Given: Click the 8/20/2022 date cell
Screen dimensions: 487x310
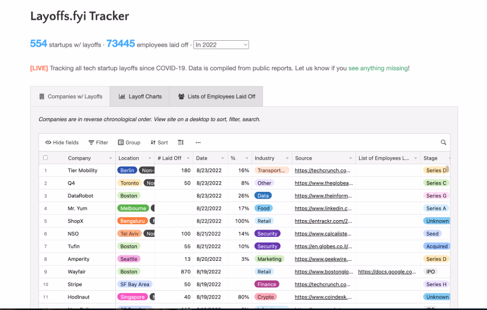Looking at the screenshot, I should 210,259.
